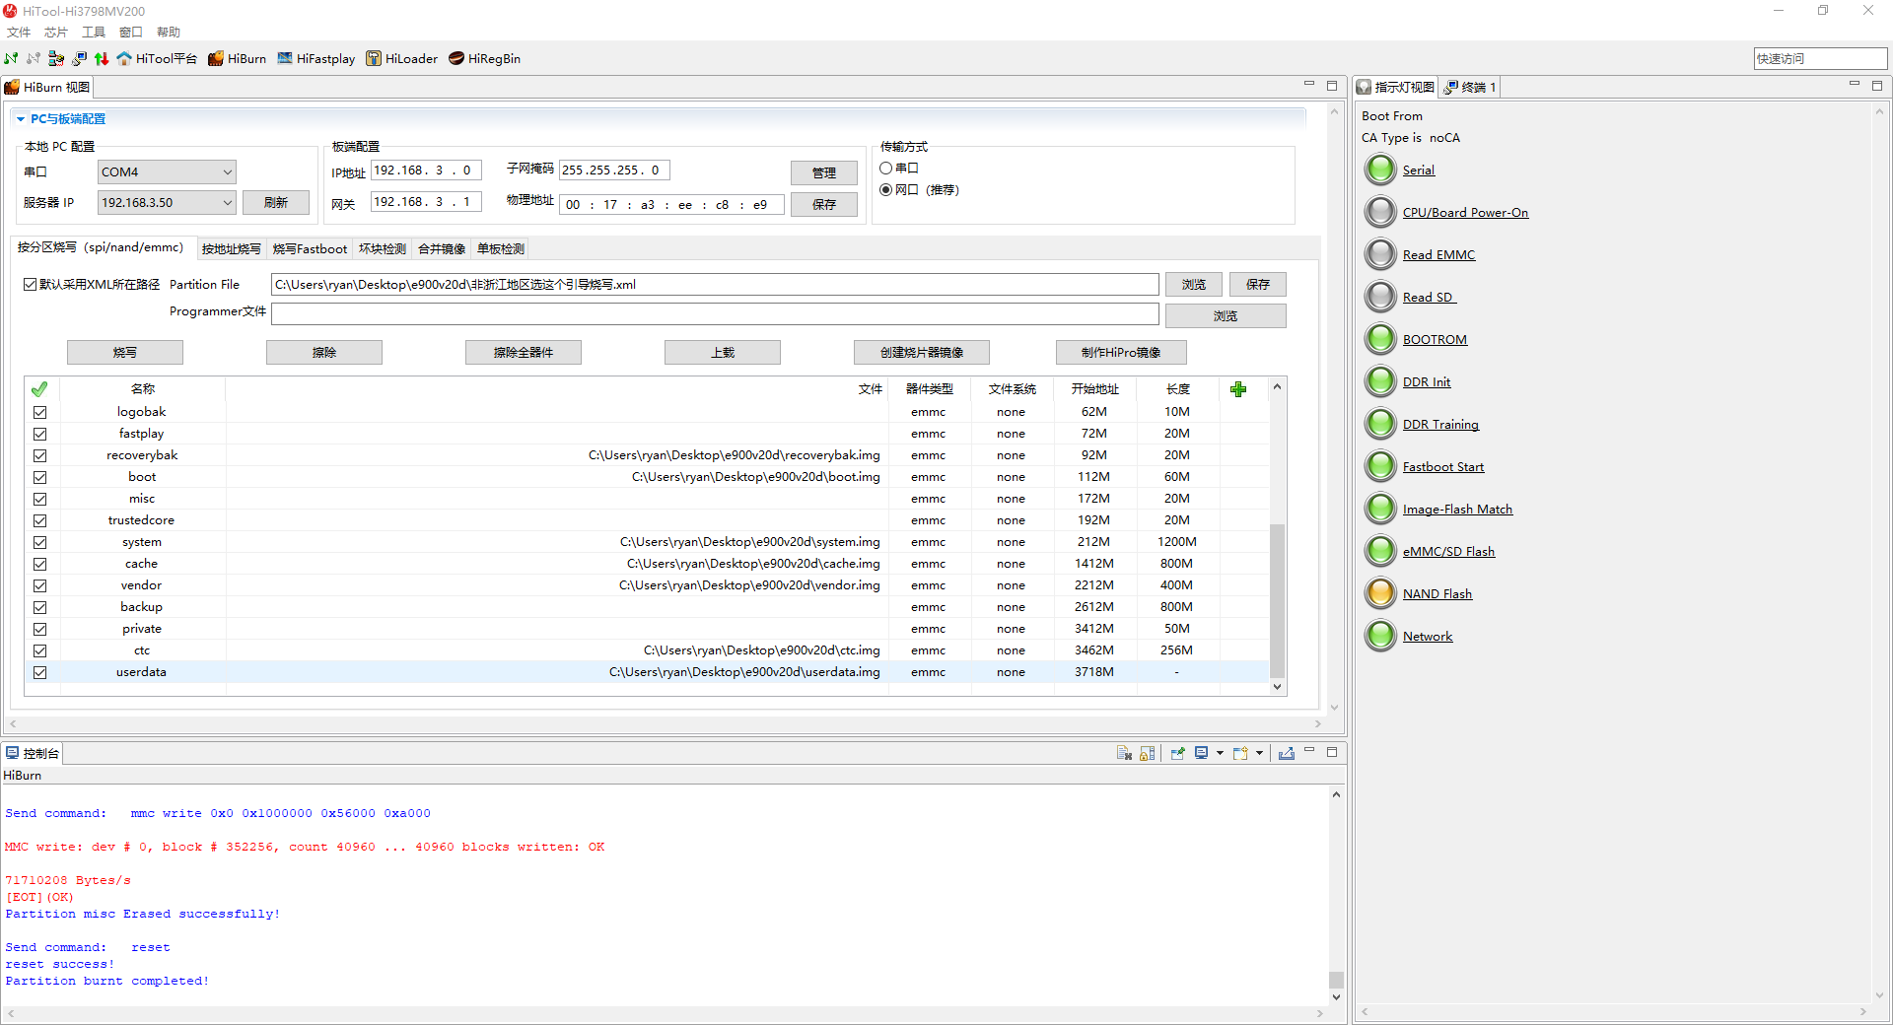This screenshot has height=1025, width=1893.
Task: Open the 服务器 IP dropdown
Action: tap(167, 202)
